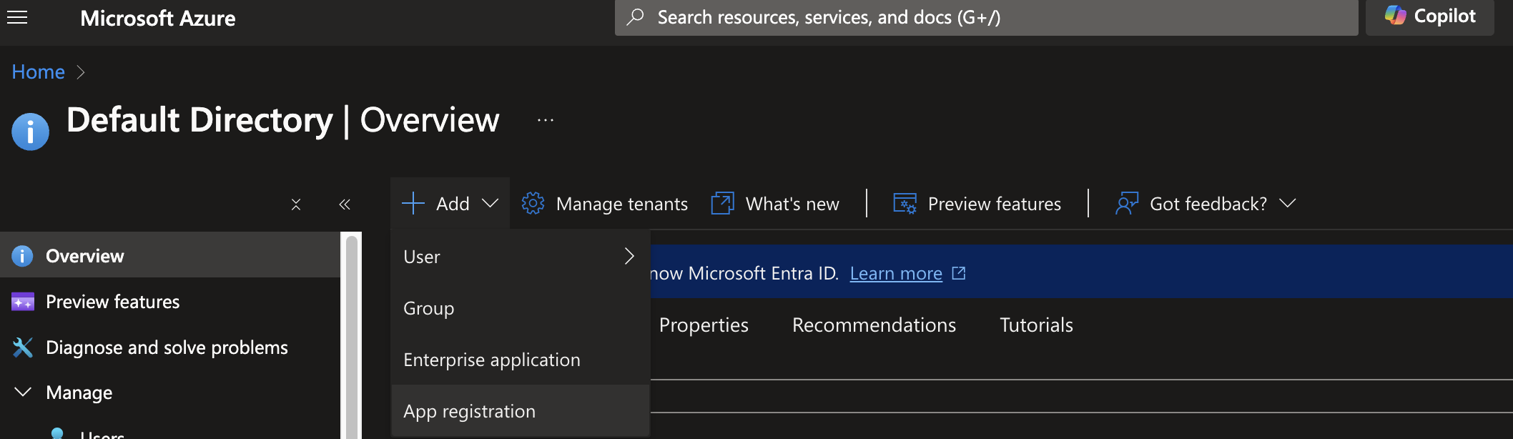
Task: Expand the User submenu arrow
Action: 629,256
